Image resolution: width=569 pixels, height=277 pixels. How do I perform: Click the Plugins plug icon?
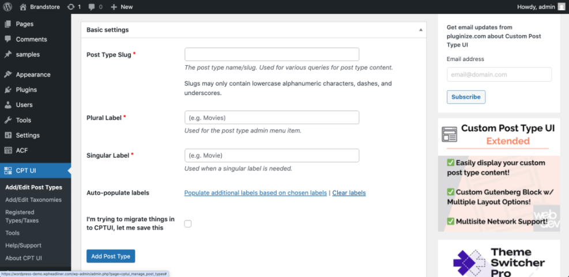coord(7,90)
